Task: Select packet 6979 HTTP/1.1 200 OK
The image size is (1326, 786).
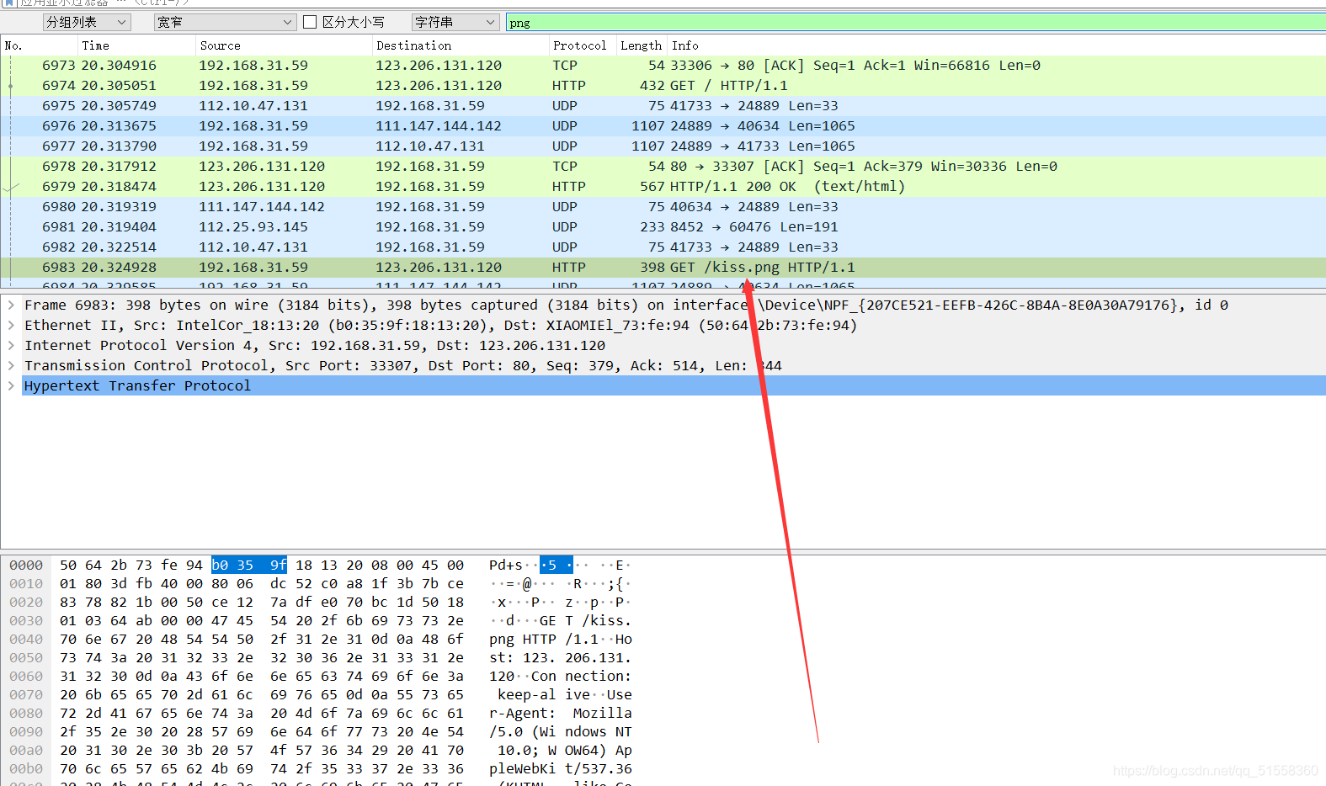Action: point(663,187)
